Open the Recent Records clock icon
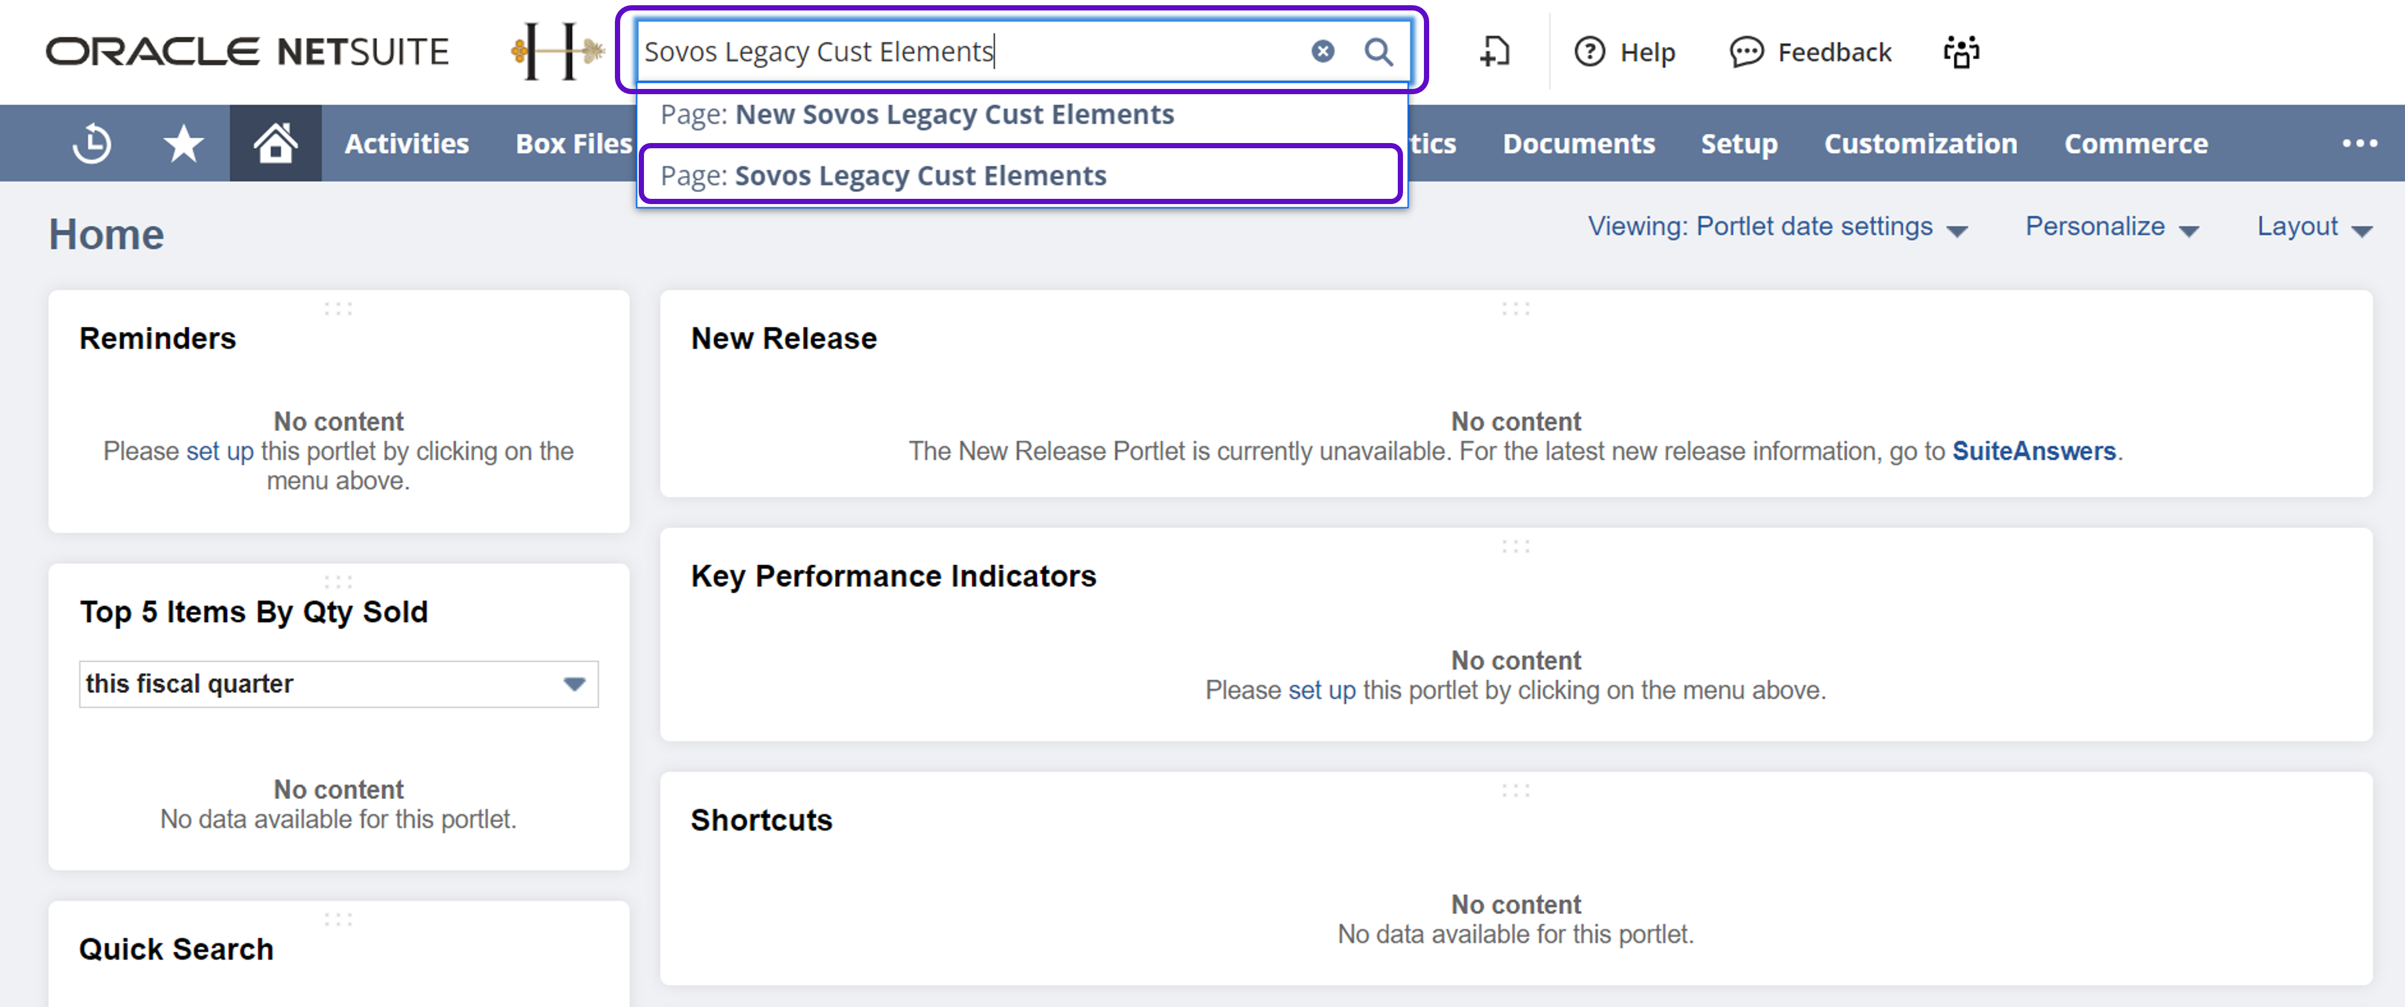The width and height of the screenshot is (2405, 1007). 91,144
